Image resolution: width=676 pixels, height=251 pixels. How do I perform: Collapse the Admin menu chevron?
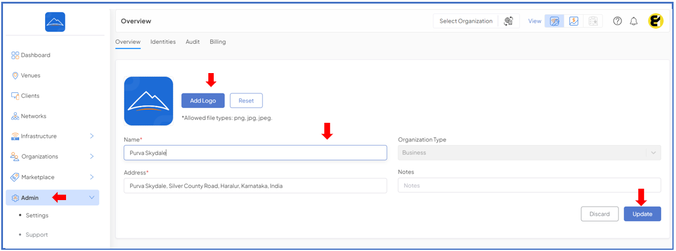(x=91, y=198)
